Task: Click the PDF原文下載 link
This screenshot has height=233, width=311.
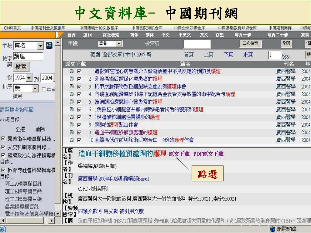Action: 208,154
